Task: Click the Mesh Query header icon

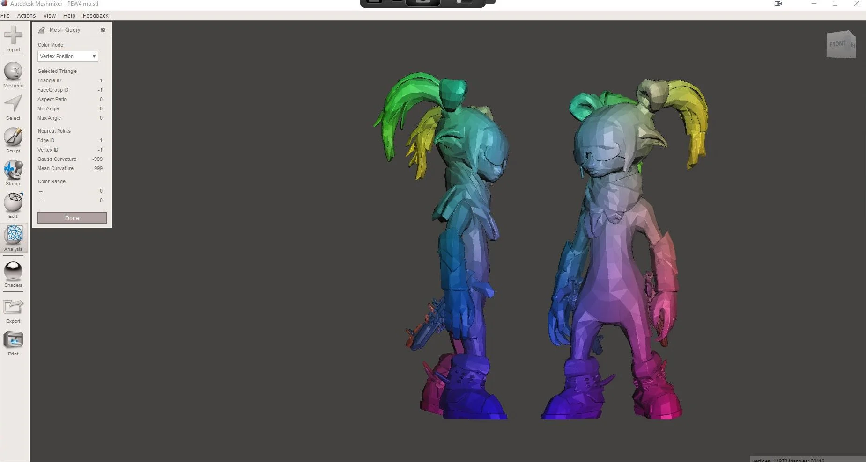Action: (x=42, y=30)
